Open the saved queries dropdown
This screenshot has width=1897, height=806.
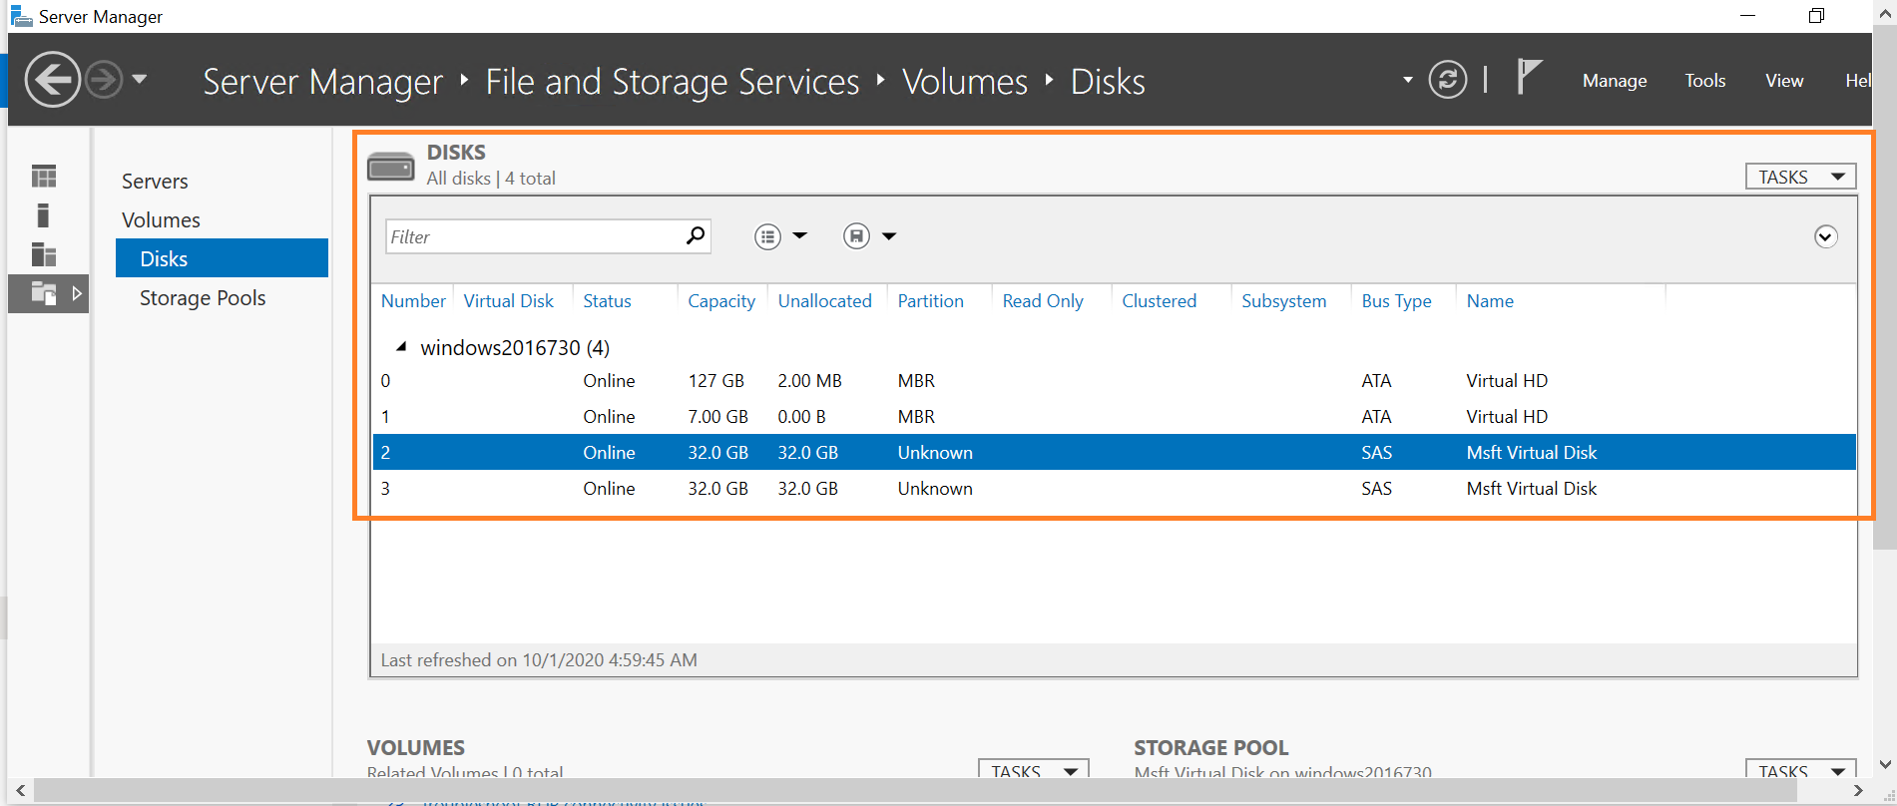(x=869, y=236)
